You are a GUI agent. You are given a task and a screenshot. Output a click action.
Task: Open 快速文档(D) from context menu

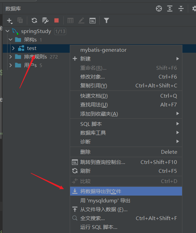click(x=126, y=96)
